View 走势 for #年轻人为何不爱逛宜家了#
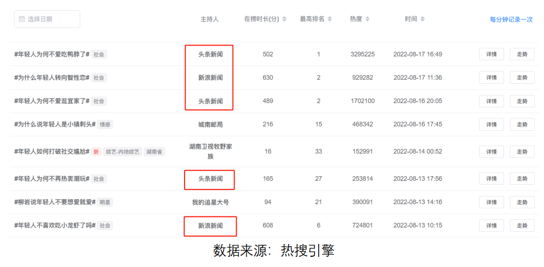 (x=522, y=101)
